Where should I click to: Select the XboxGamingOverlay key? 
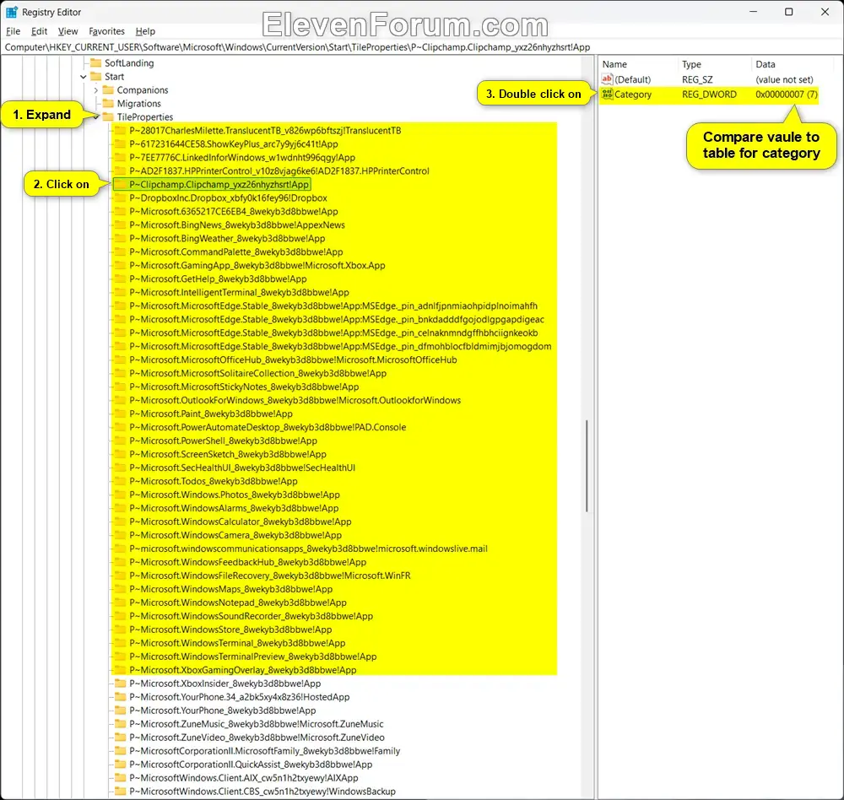243,670
